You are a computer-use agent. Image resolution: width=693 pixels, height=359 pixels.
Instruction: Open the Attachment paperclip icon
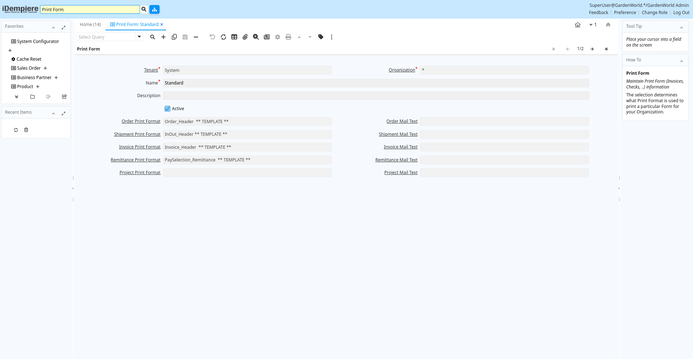245,37
